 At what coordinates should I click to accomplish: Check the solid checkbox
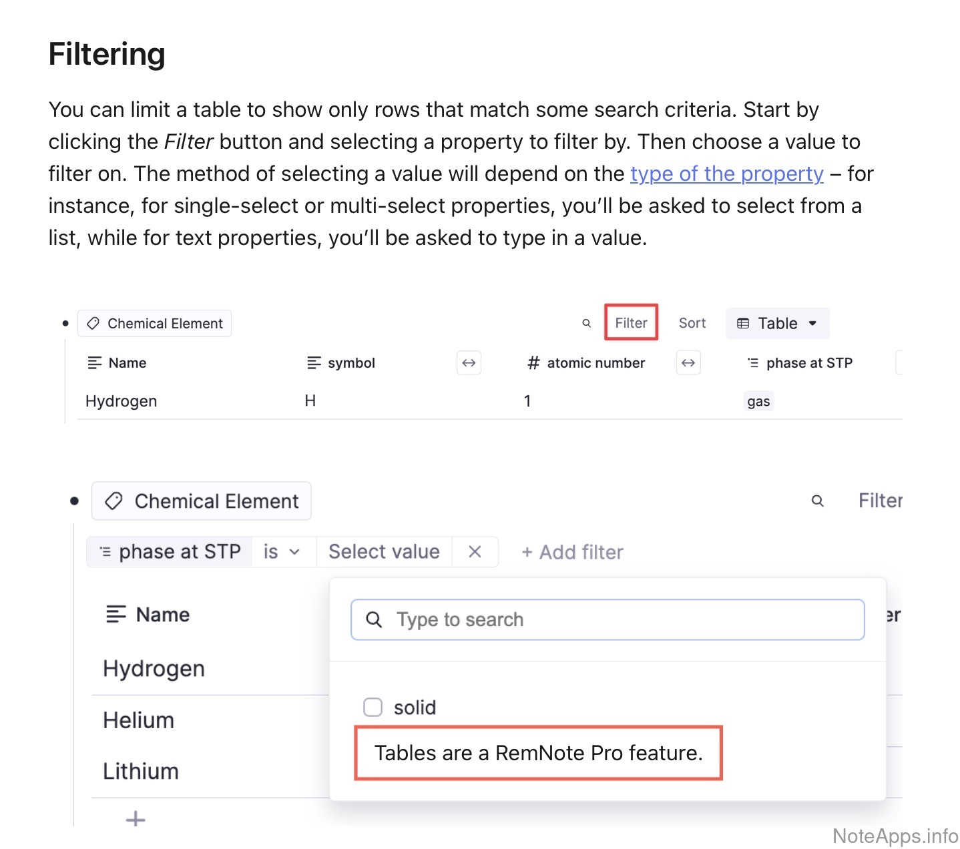(x=373, y=707)
